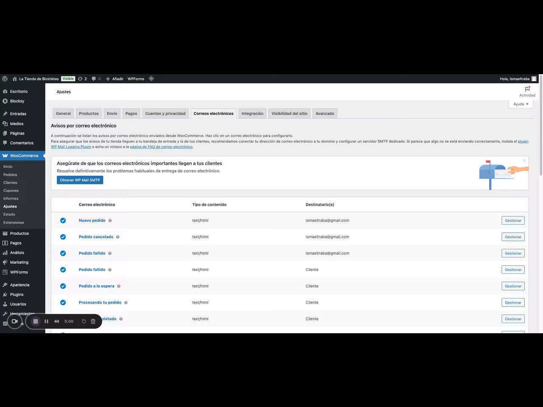Image resolution: width=543 pixels, height=407 pixels.
Task: Click help icon beside Procesando tu pedido
Action: 126,303
